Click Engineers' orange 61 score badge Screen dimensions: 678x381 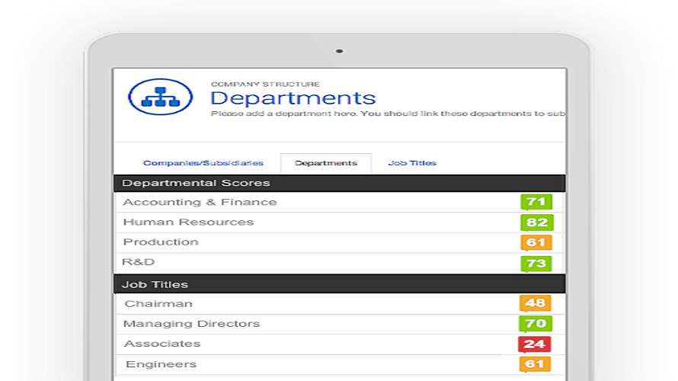(x=535, y=364)
